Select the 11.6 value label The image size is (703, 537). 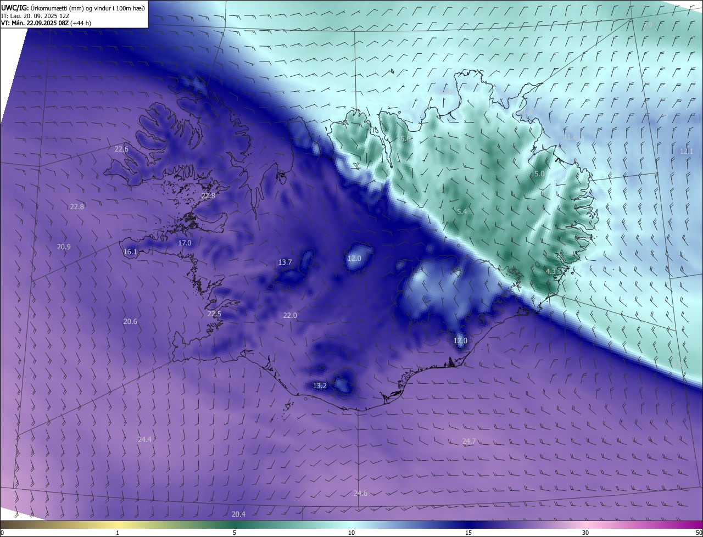point(571,137)
